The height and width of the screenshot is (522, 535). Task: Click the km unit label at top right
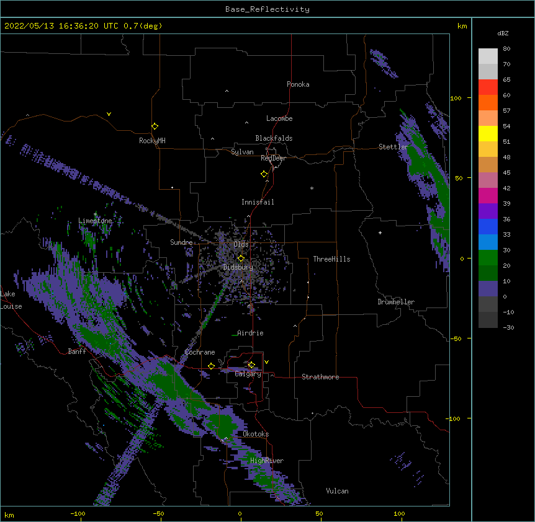(x=462, y=26)
